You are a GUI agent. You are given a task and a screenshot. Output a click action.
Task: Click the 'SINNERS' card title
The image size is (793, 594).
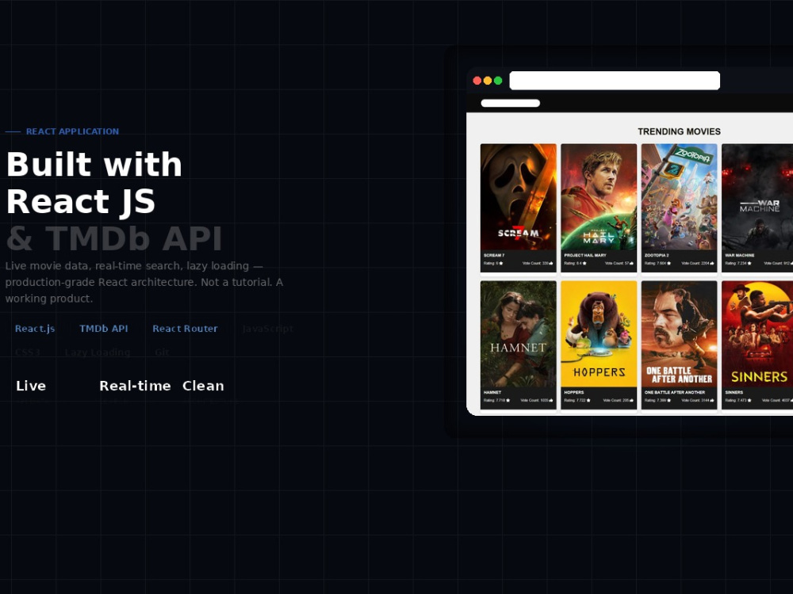click(x=734, y=393)
